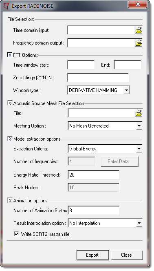
Task: Click the Export button
Action: 92,255
